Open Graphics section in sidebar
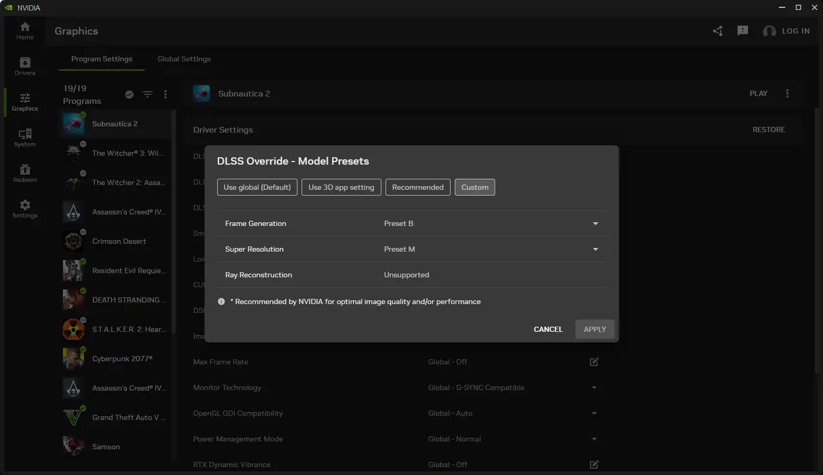The height and width of the screenshot is (475, 823). [x=25, y=102]
